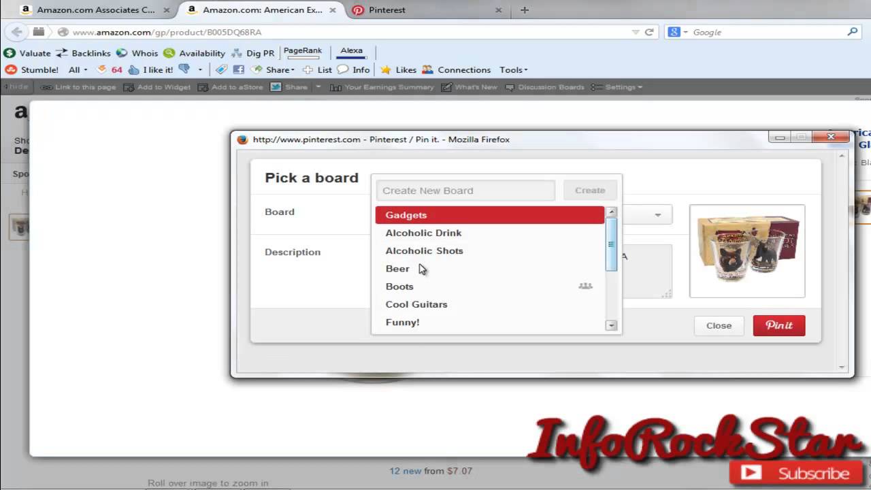Click the List toolbar item
The height and width of the screenshot is (490, 871).
tap(317, 69)
